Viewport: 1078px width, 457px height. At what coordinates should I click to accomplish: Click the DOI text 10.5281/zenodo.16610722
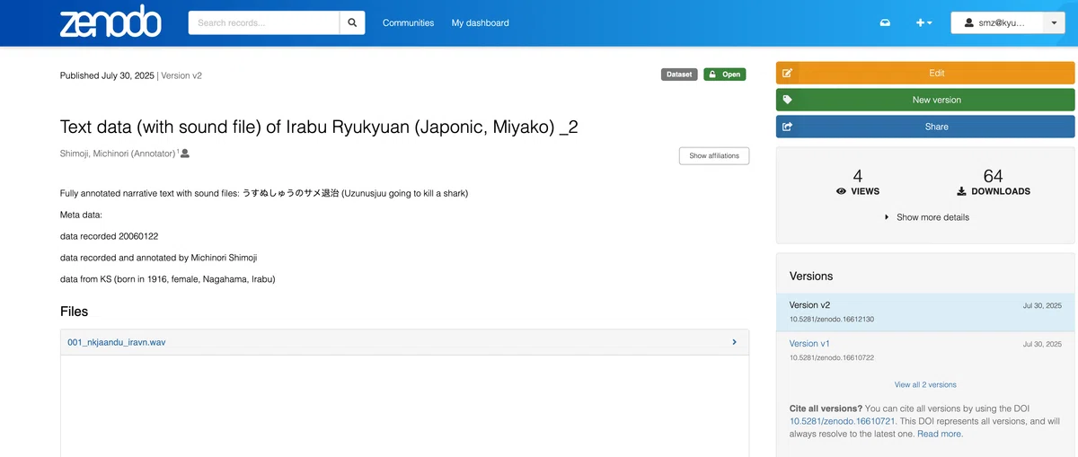point(832,357)
